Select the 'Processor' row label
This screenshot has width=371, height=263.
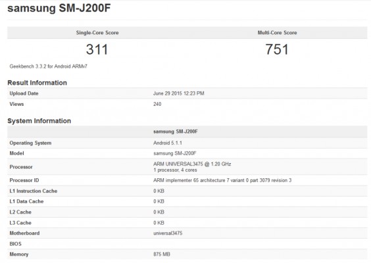pyautogui.click(x=21, y=167)
